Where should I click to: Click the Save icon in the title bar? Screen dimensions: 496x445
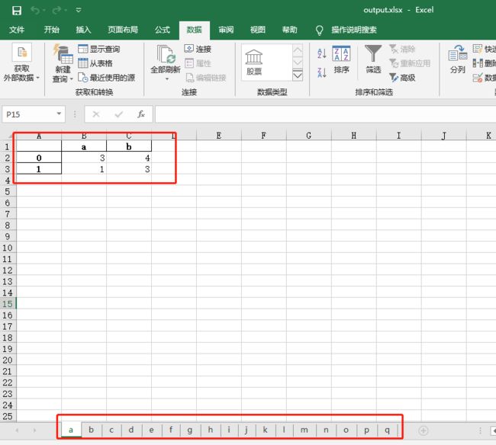click(17, 11)
